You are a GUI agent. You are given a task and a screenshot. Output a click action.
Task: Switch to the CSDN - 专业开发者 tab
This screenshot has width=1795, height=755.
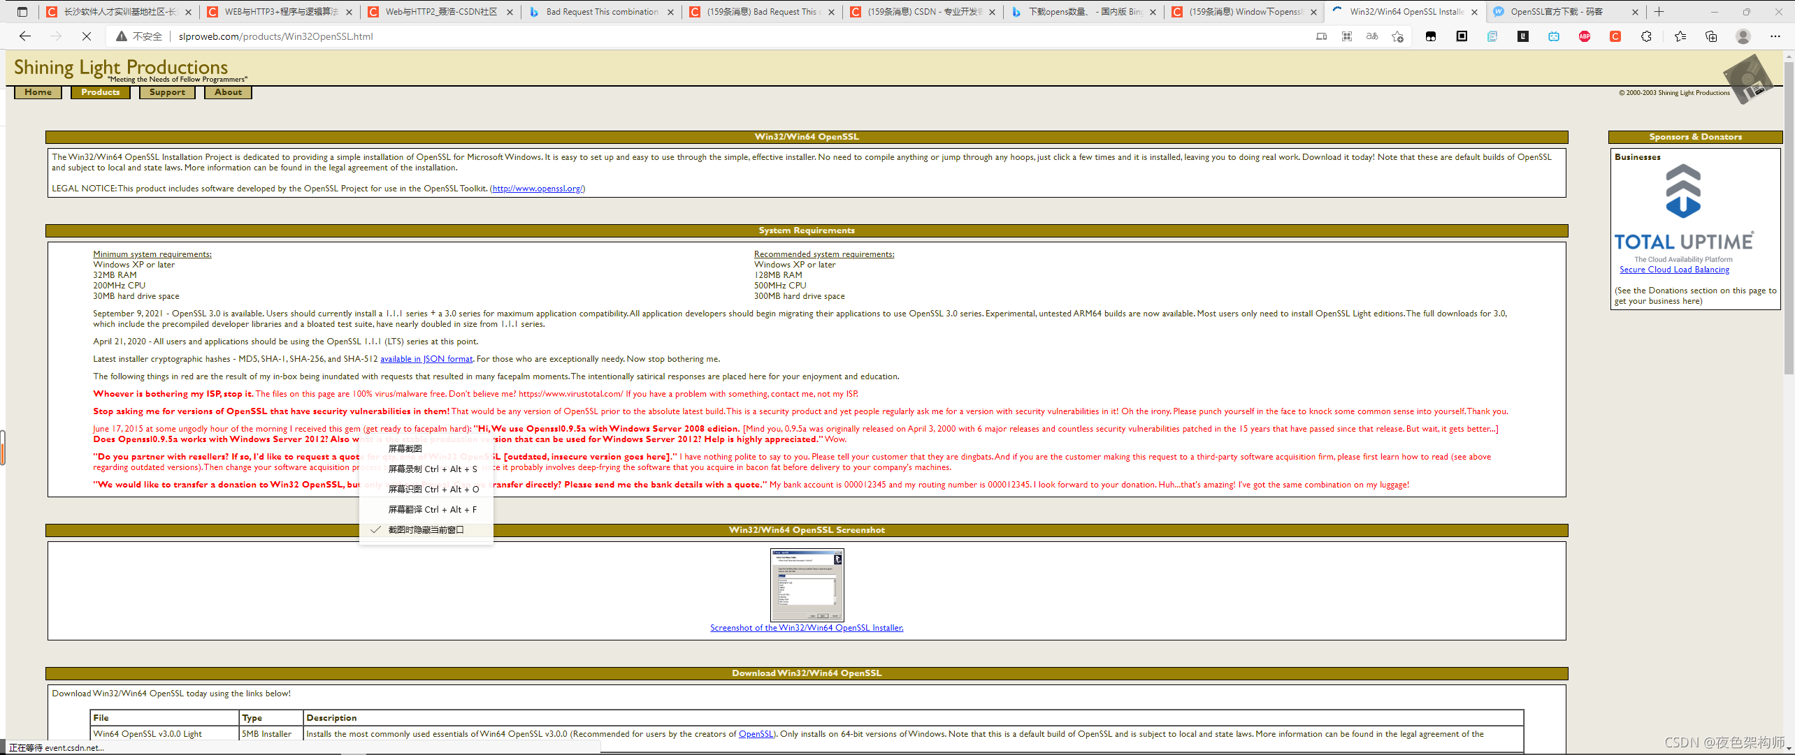923,12
